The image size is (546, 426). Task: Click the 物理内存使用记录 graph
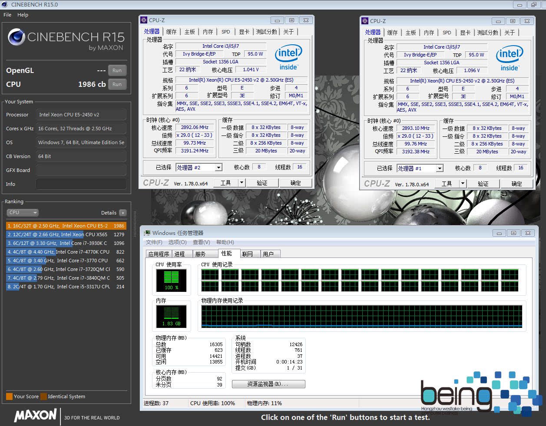pos(362,317)
